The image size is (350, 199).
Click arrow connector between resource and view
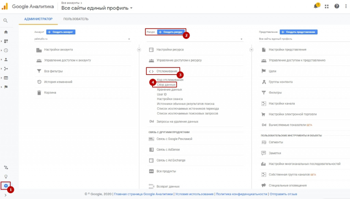click(251, 50)
